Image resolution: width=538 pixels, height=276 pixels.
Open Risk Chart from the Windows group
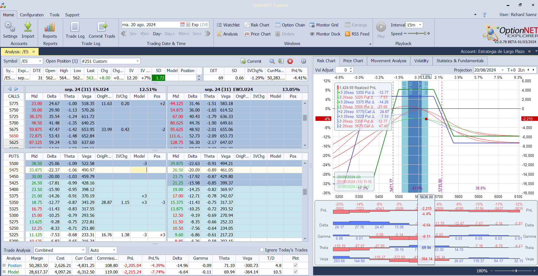[257, 25]
